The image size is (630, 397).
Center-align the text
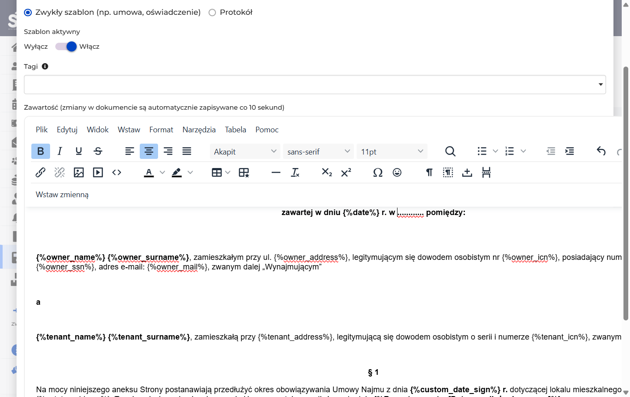(149, 151)
